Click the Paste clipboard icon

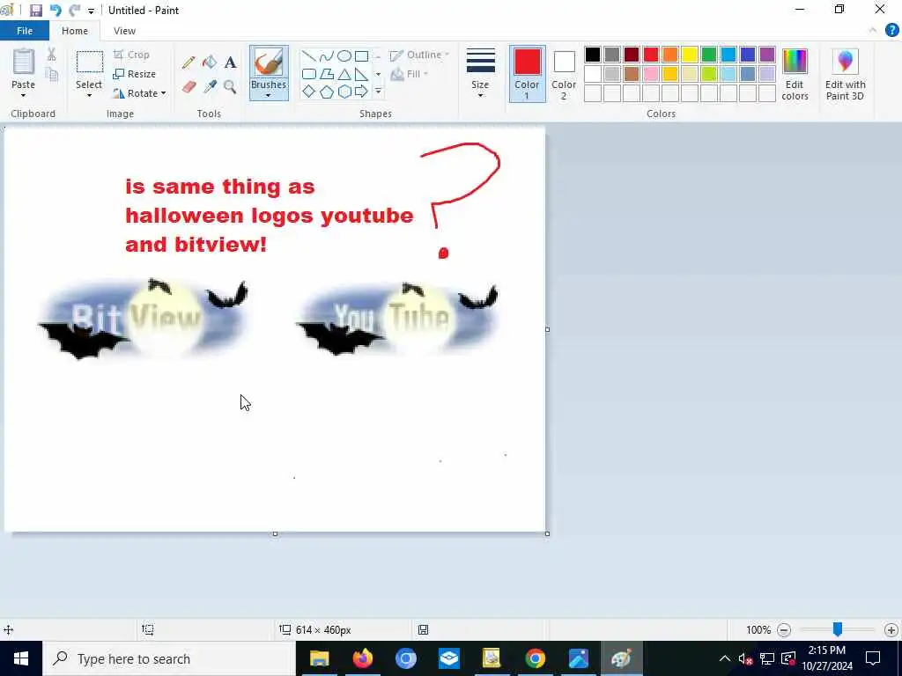[24, 62]
